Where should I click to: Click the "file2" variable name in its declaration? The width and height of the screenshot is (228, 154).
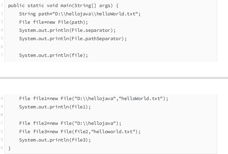pyautogui.click(x=40, y=123)
